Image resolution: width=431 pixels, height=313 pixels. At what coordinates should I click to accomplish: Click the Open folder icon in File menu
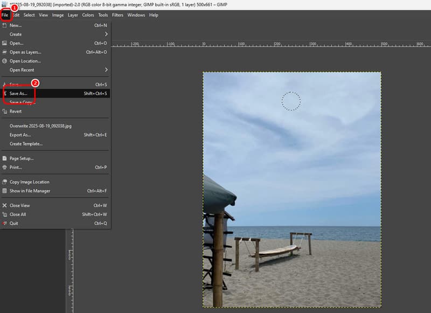[x=4, y=43]
